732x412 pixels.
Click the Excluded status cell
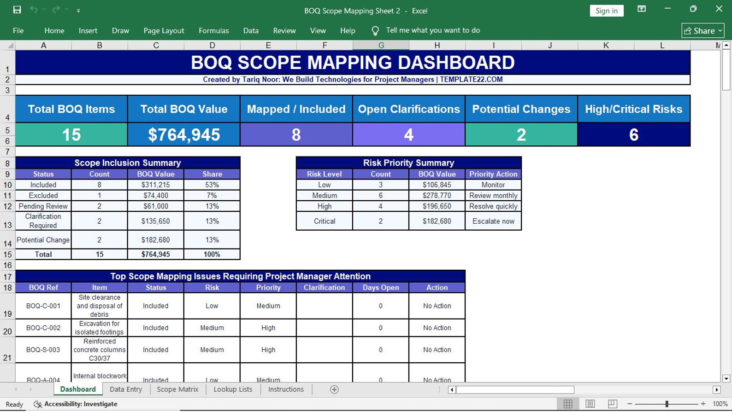[x=43, y=196]
